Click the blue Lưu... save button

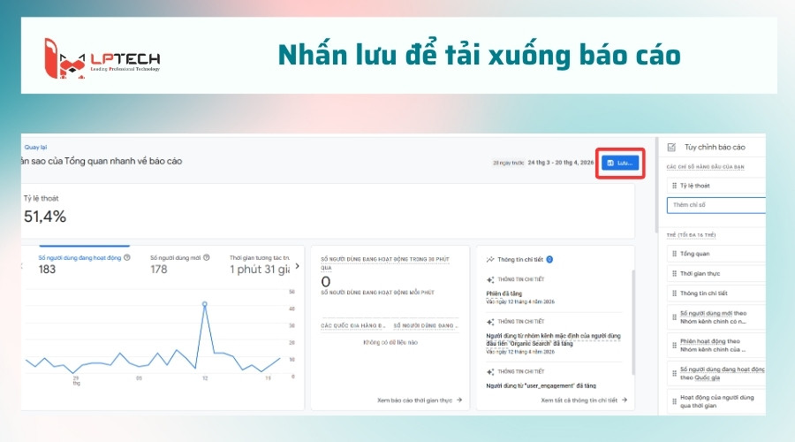tap(619, 163)
